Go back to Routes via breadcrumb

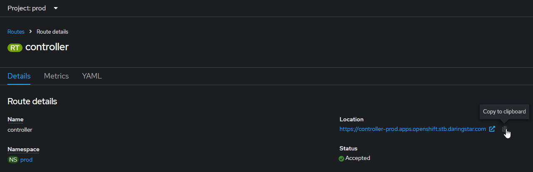coord(16,32)
